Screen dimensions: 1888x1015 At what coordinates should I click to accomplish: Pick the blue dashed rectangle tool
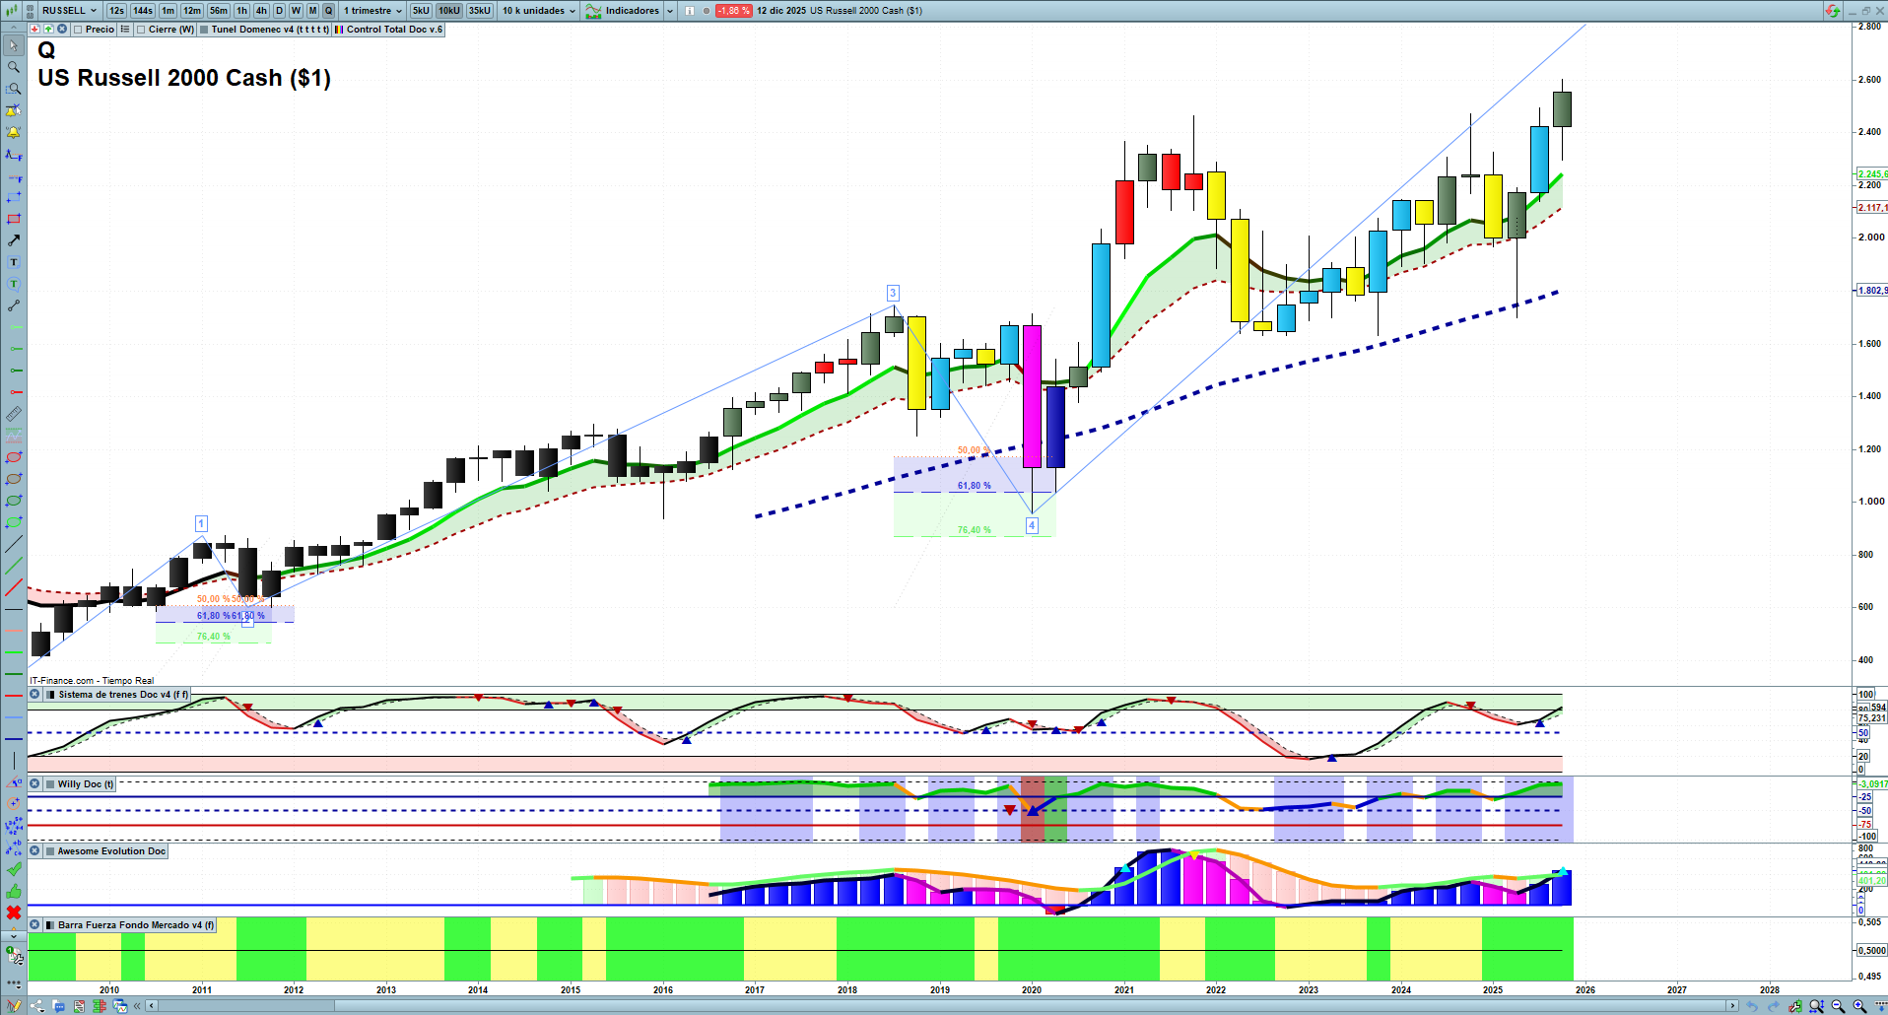[x=14, y=197]
